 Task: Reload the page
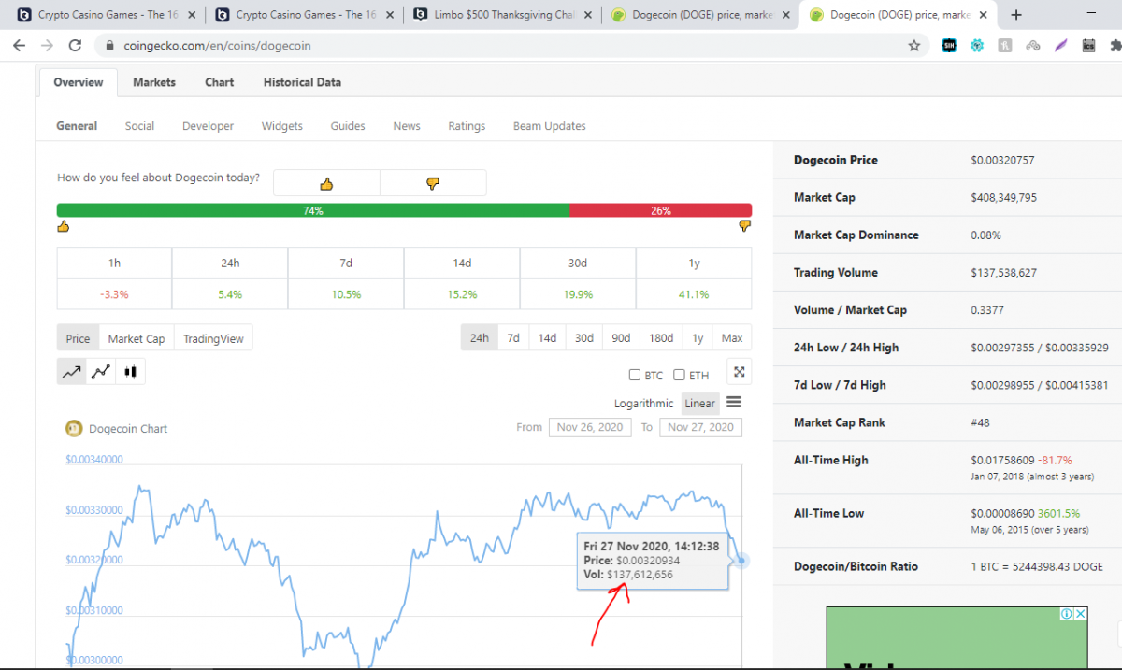click(76, 45)
